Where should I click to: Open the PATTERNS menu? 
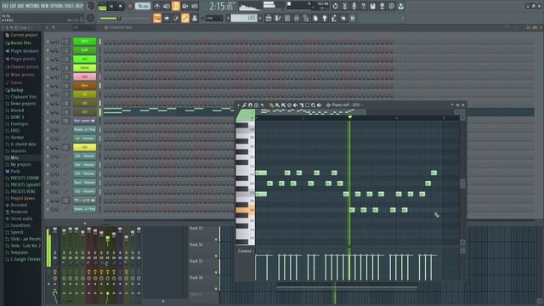tap(32, 6)
